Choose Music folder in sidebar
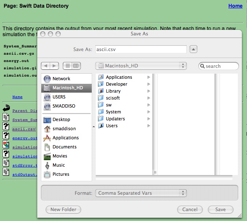 tap(66, 165)
